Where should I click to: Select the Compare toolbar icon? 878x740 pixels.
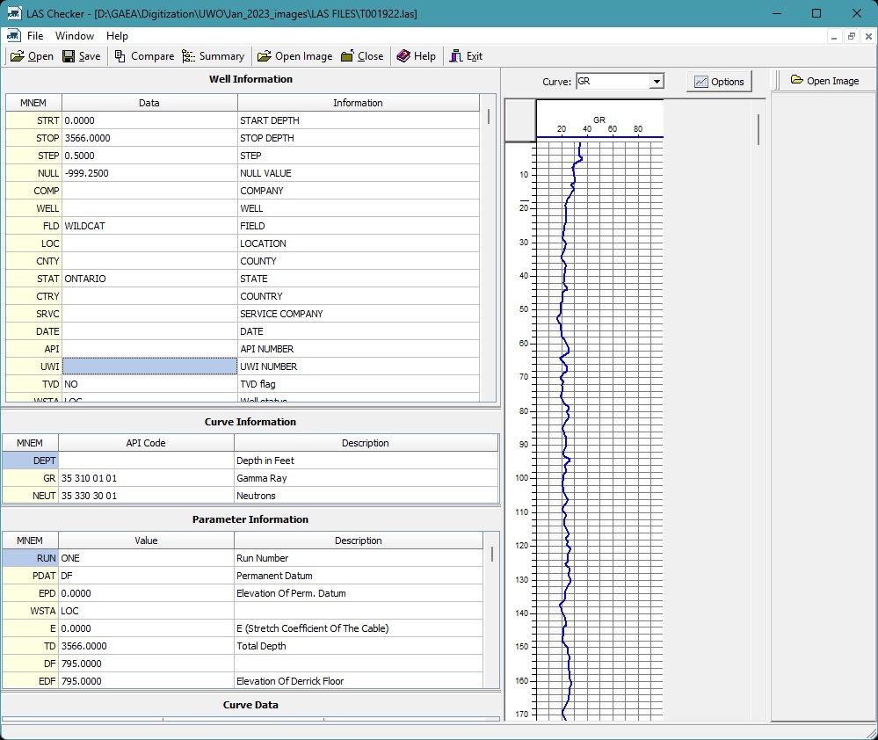click(143, 55)
